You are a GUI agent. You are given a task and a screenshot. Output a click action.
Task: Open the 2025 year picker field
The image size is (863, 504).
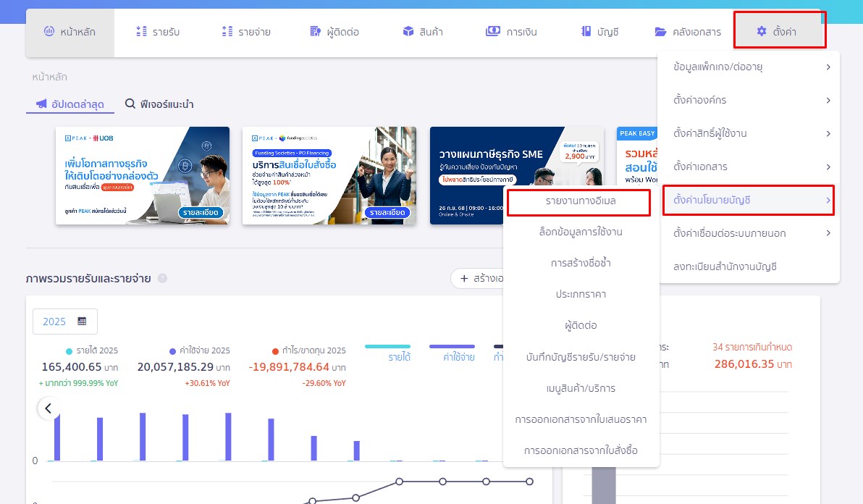(x=65, y=322)
